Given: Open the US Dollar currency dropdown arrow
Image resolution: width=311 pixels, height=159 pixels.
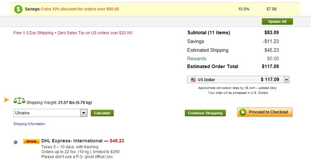Looking at the screenshot, I should [x=287, y=80].
